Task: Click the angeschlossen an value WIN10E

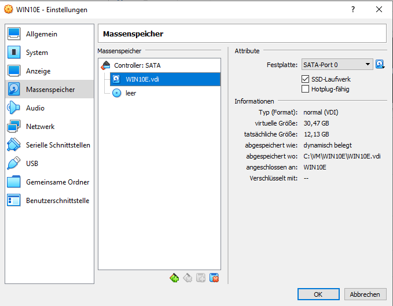Action: 315,167
